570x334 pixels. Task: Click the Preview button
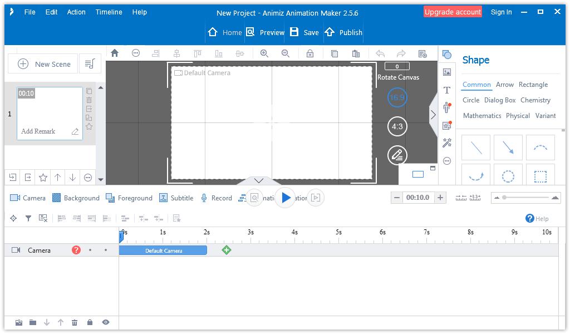(x=266, y=32)
